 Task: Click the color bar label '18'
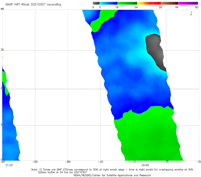coord(117,7)
